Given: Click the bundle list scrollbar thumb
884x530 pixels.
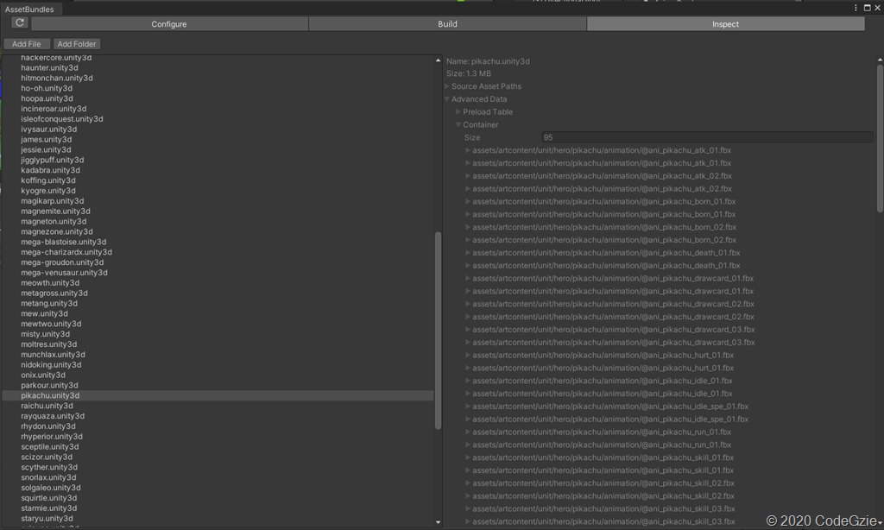Looking at the screenshot, I should click(x=438, y=331).
